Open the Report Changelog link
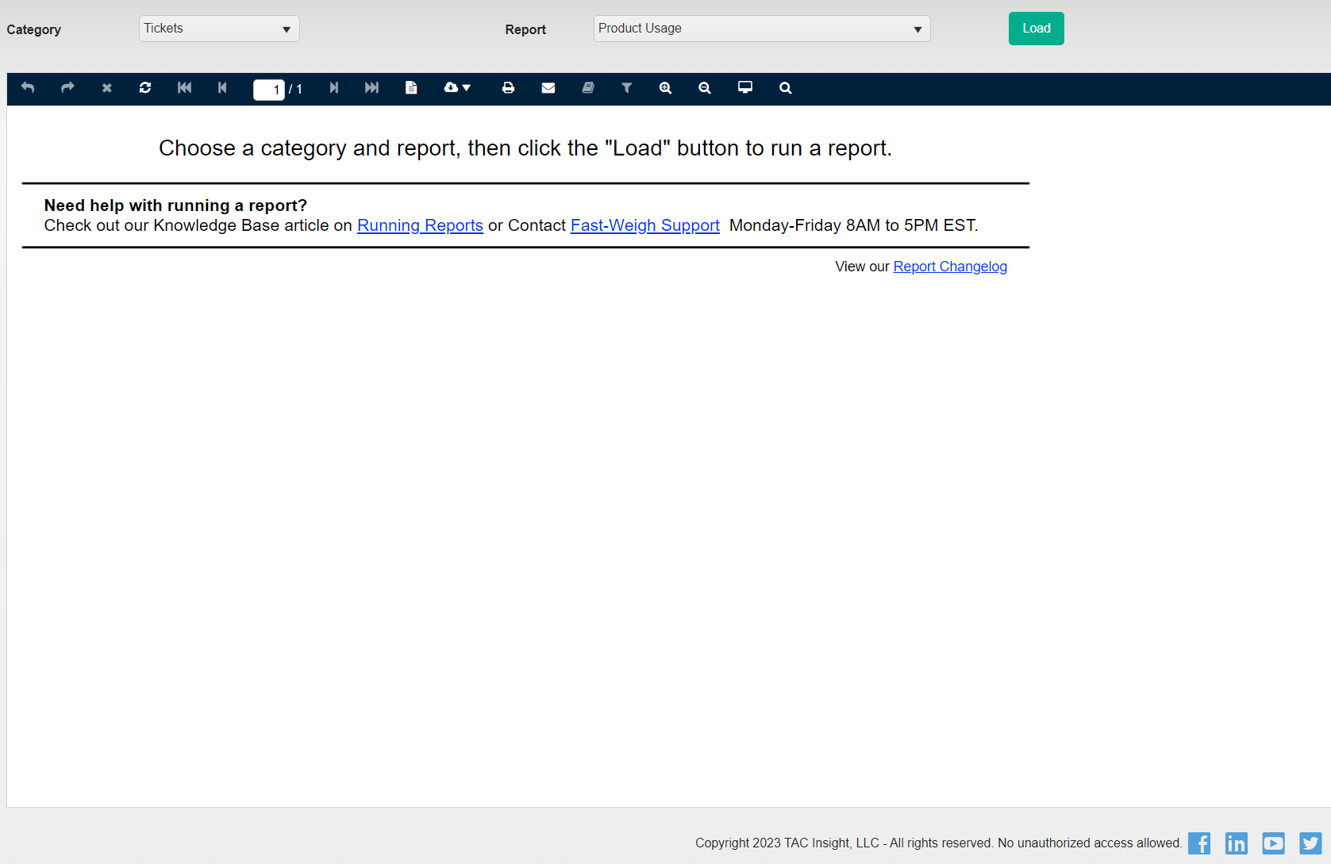Image resolution: width=1331 pixels, height=864 pixels. 950,267
